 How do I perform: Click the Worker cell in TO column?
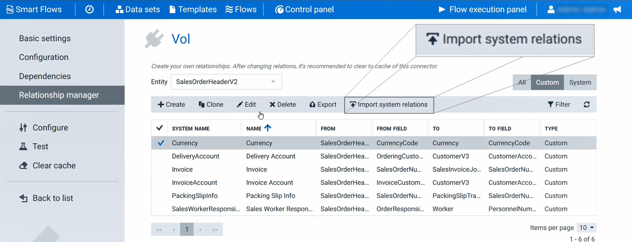443,209
